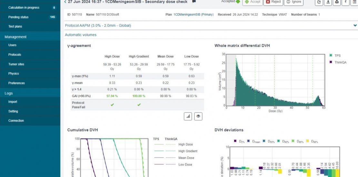Toggle High Gradient line in Cumulative DVH legend

pos(176,151)
